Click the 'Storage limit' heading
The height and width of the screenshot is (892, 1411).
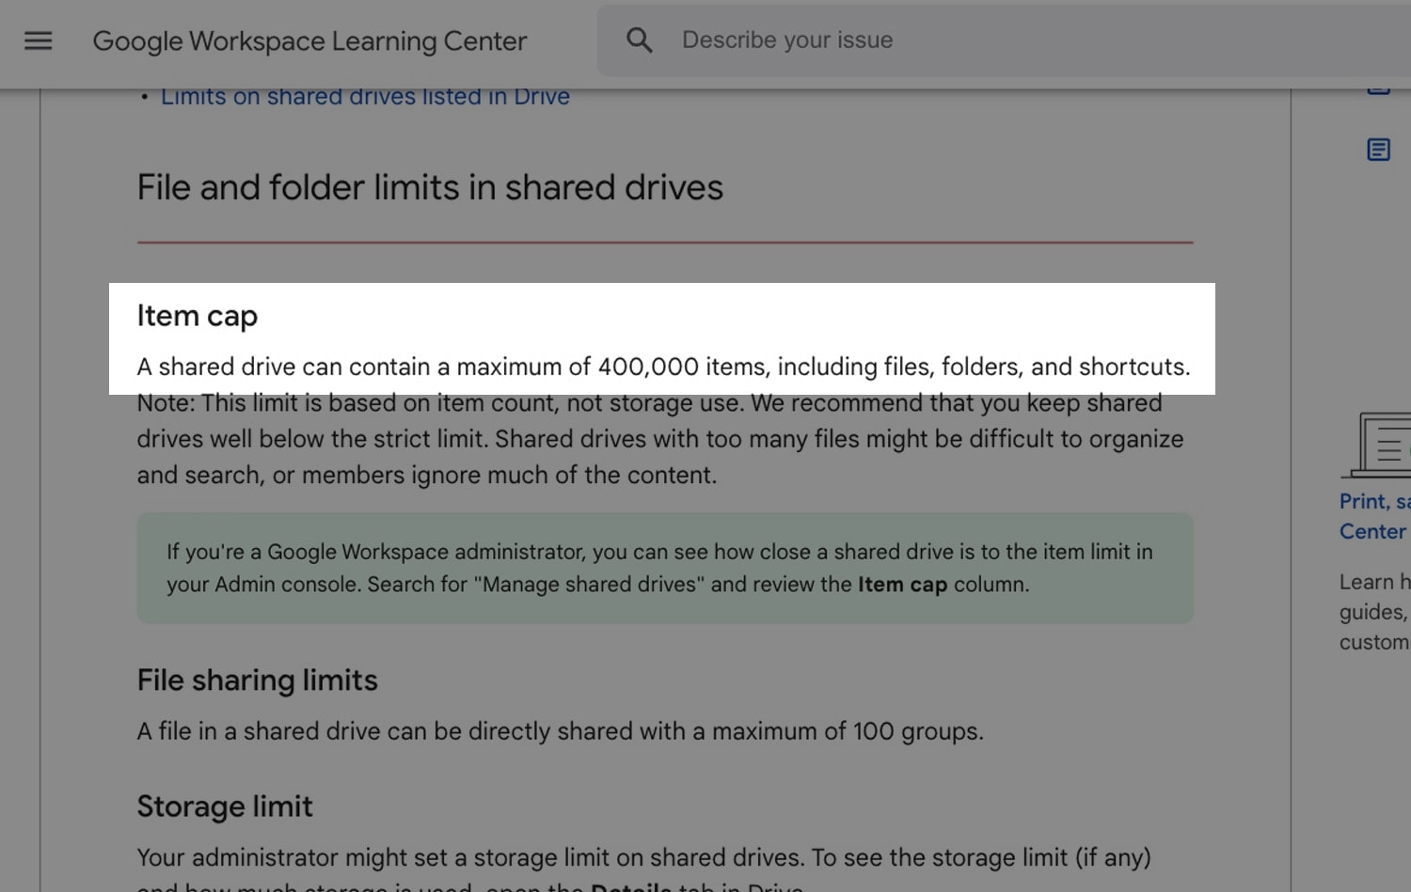[225, 806]
